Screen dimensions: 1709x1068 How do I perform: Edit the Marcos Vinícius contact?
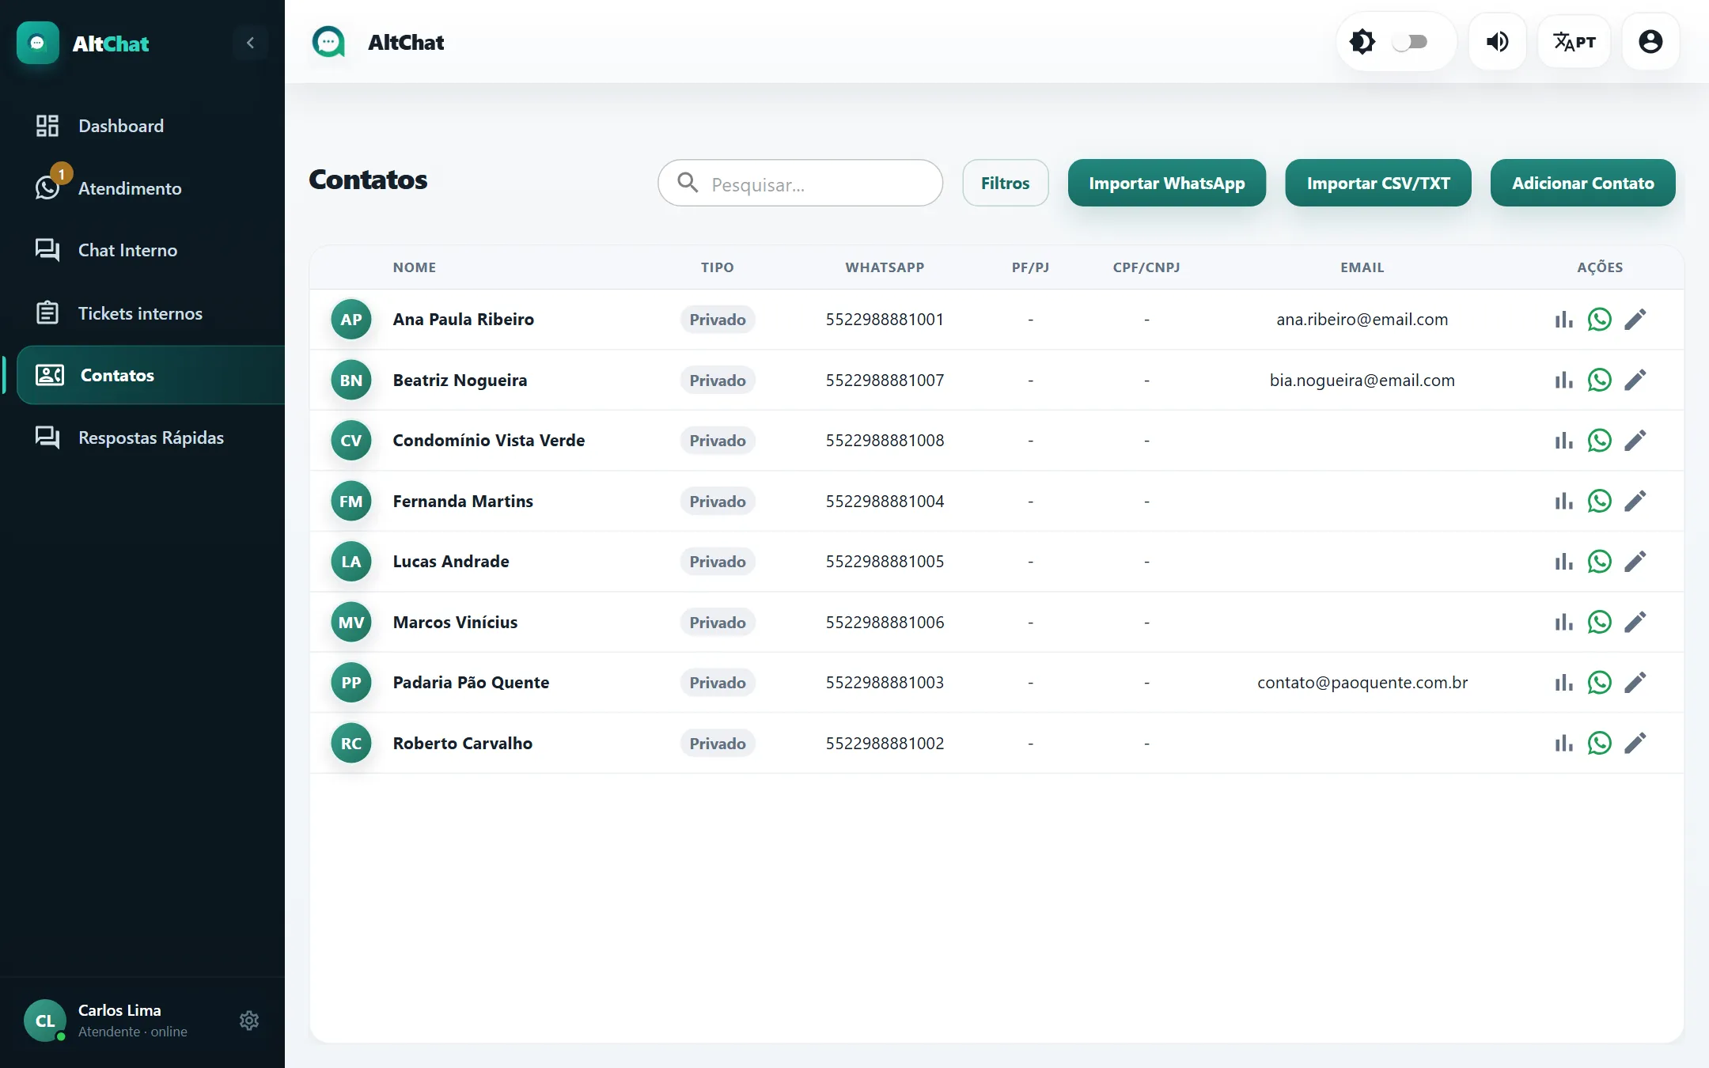(1635, 623)
